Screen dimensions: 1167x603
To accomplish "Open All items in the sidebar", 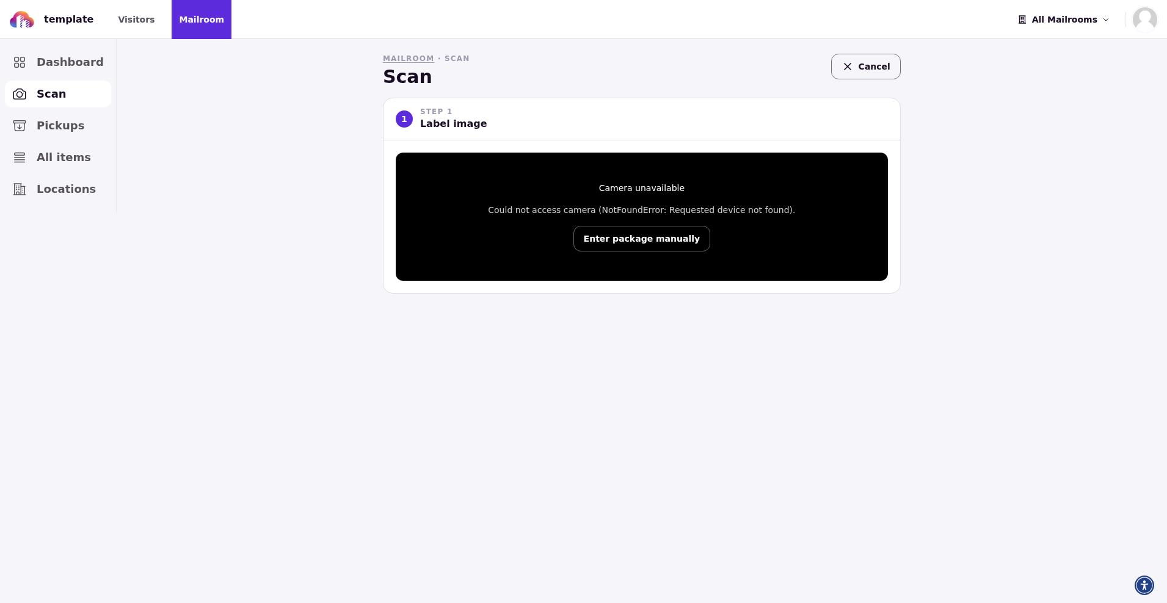I will coord(58,157).
